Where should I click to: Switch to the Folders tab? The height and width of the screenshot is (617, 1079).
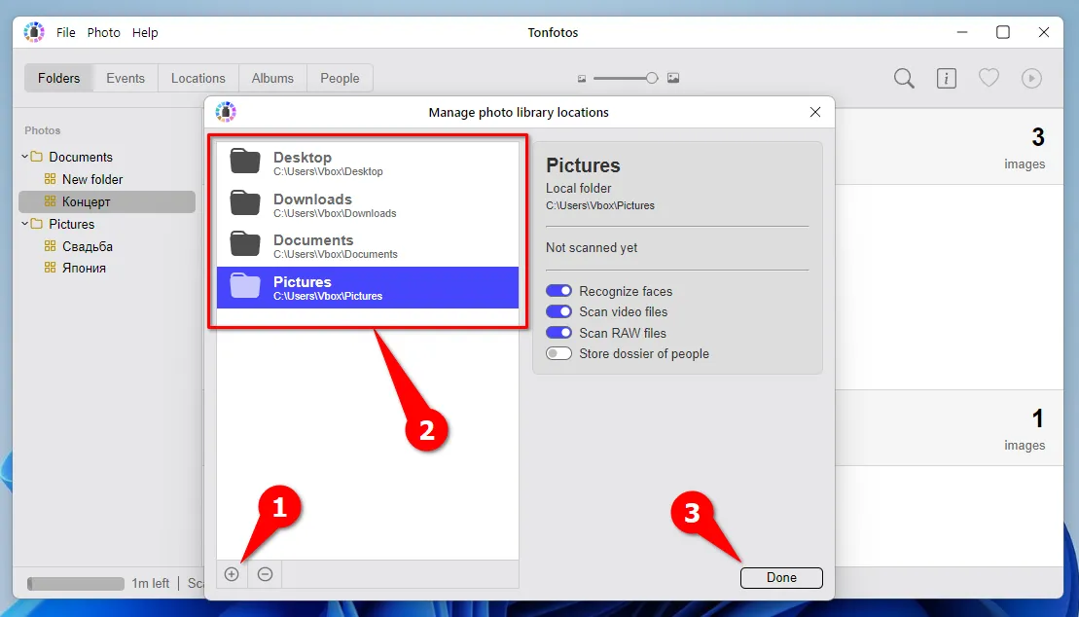pyautogui.click(x=58, y=79)
